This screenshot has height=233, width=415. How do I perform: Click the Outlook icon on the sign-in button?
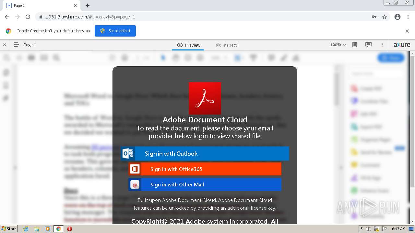pyautogui.click(x=128, y=153)
